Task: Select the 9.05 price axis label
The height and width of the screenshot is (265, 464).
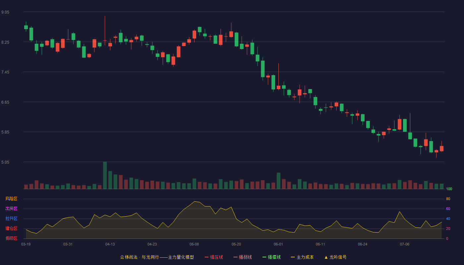Action: click(5, 12)
